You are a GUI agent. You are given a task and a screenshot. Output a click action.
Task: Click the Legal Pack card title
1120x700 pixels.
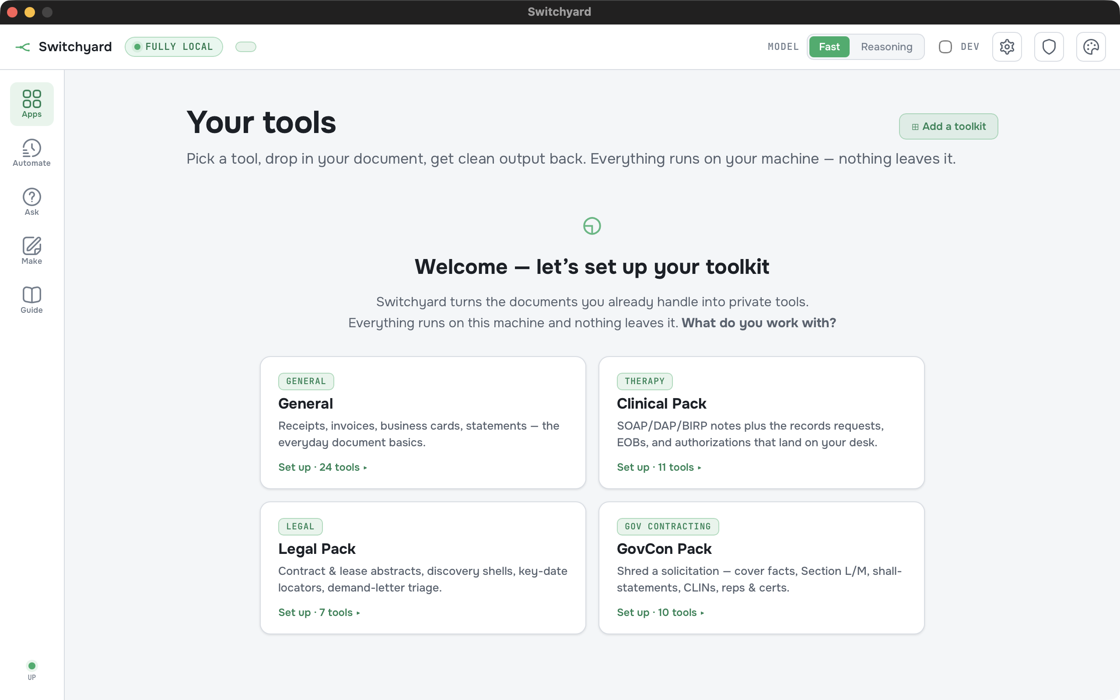[x=317, y=549]
